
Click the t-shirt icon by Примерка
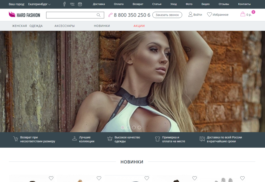pos(158,139)
